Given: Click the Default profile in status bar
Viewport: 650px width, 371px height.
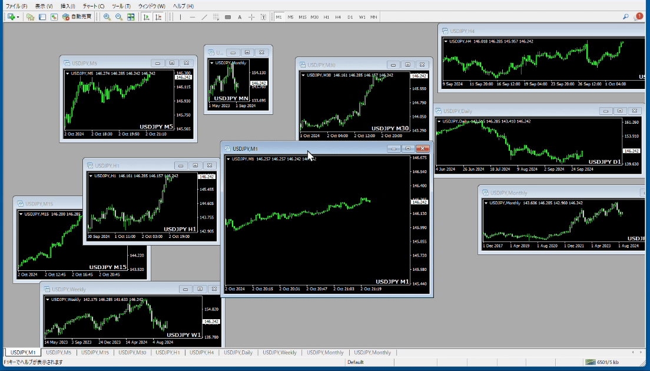Looking at the screenshot, I should [355, 362].
